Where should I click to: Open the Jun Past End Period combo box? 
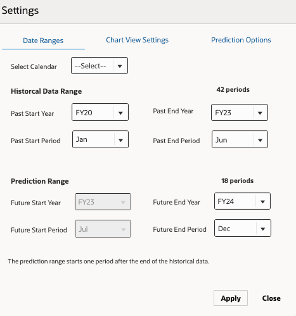pyautogui.click(x=240, y=139)
